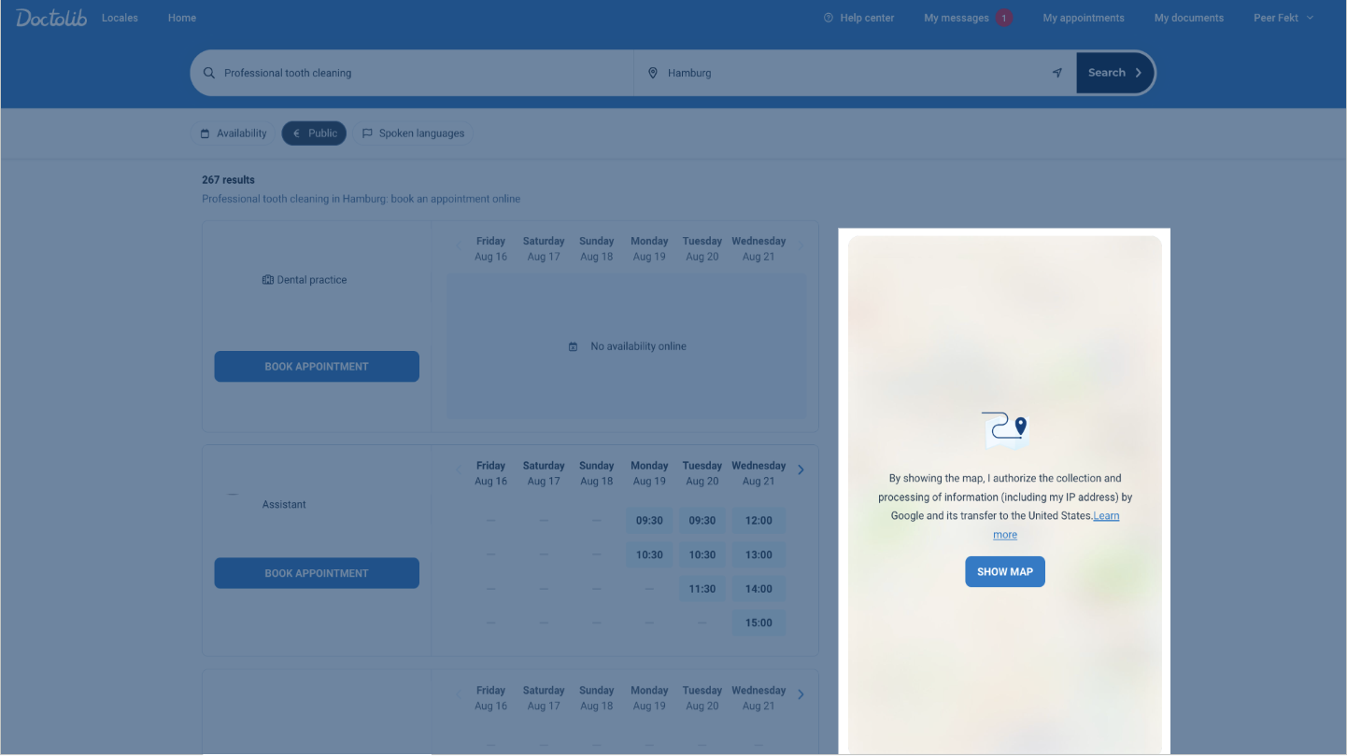Viewport: 1347px width, 756px height.
Task: Click the map route pin illustration
Action: [x=1004, y=427]
